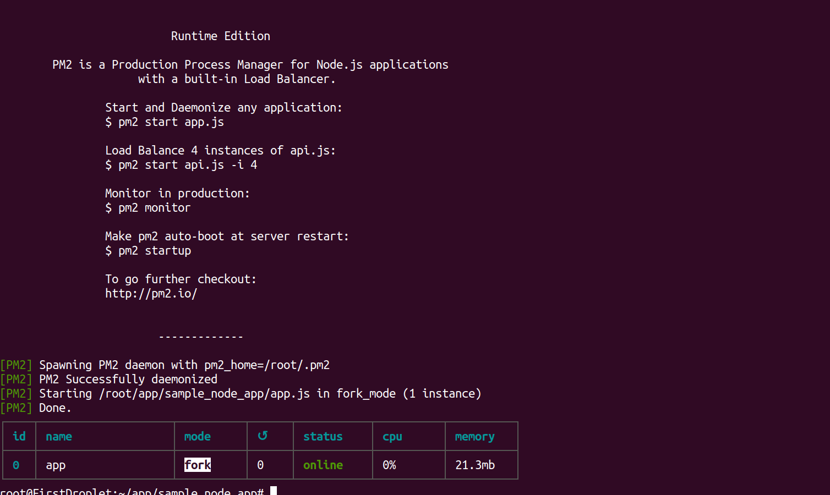Click 'Make pm2 auto-boot at server restart:' text
The height and width of the screenshot is (495, 830).
coord(227,236)
